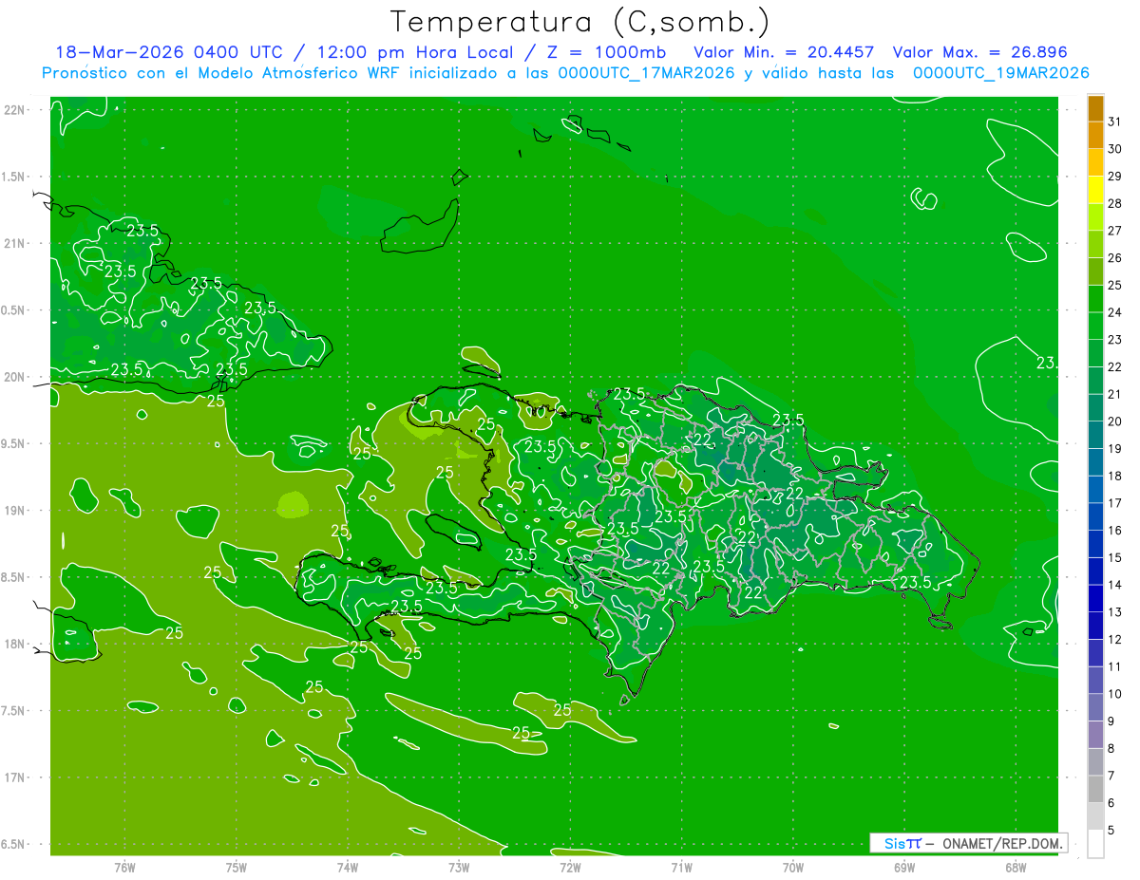Viewport: 1140px width, 880px height.
Task: Click the lime swatch between 27 and 28
Action: click(1095, 217)
